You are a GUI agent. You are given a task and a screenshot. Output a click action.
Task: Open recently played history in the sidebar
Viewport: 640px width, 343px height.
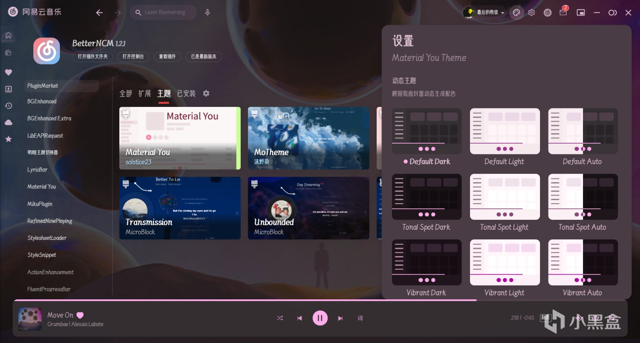(9, 106)
